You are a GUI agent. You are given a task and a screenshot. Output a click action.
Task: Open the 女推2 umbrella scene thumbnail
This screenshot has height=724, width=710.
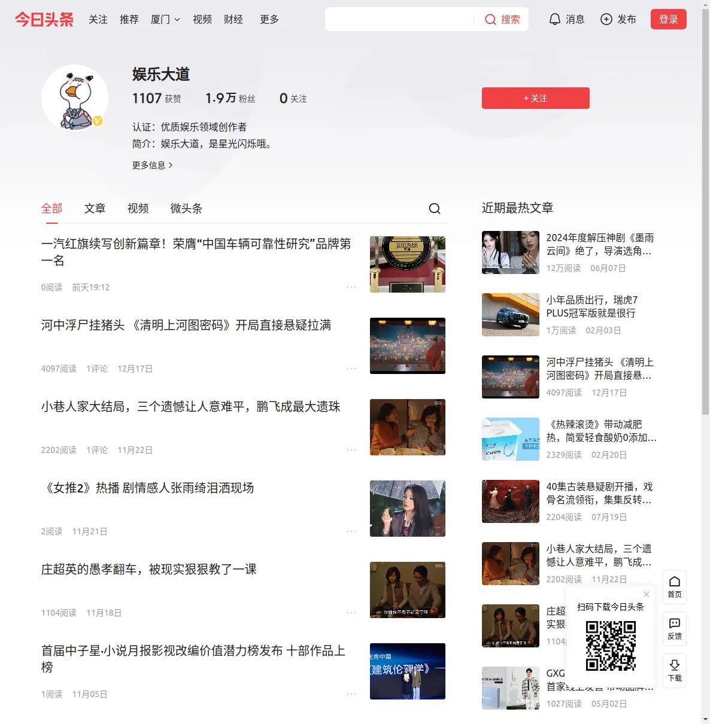coord(408,509)
